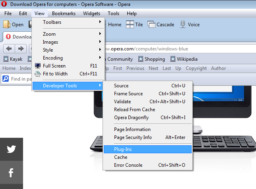Click the Kayak bookmark star icon

coord(6,59)
